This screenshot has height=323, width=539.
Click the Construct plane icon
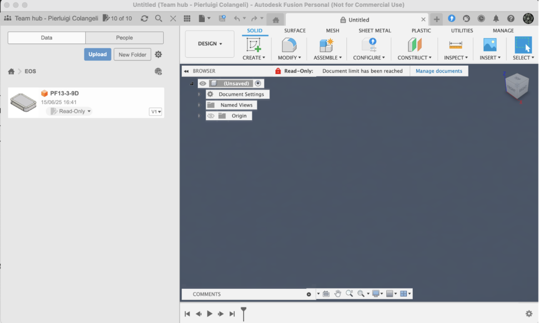click(x=415, y=45)
